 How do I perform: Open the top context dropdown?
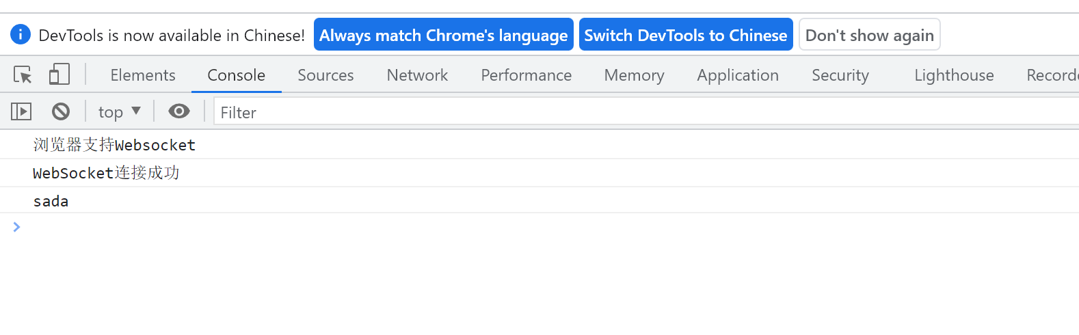(119, 111)
